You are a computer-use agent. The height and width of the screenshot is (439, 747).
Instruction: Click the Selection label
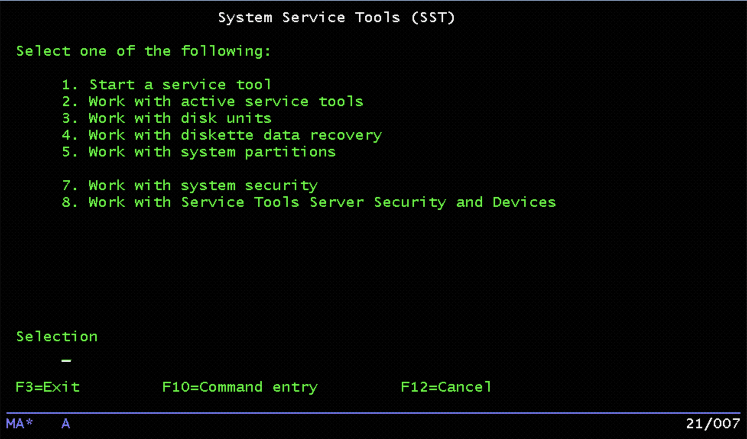click(57, 337)
